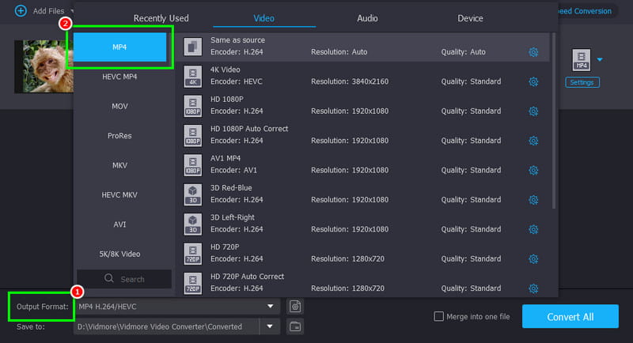The width and height of the screenshot is (633, 343).
Task: Click the 3D Left-Right preset icon
Action: 193,224
